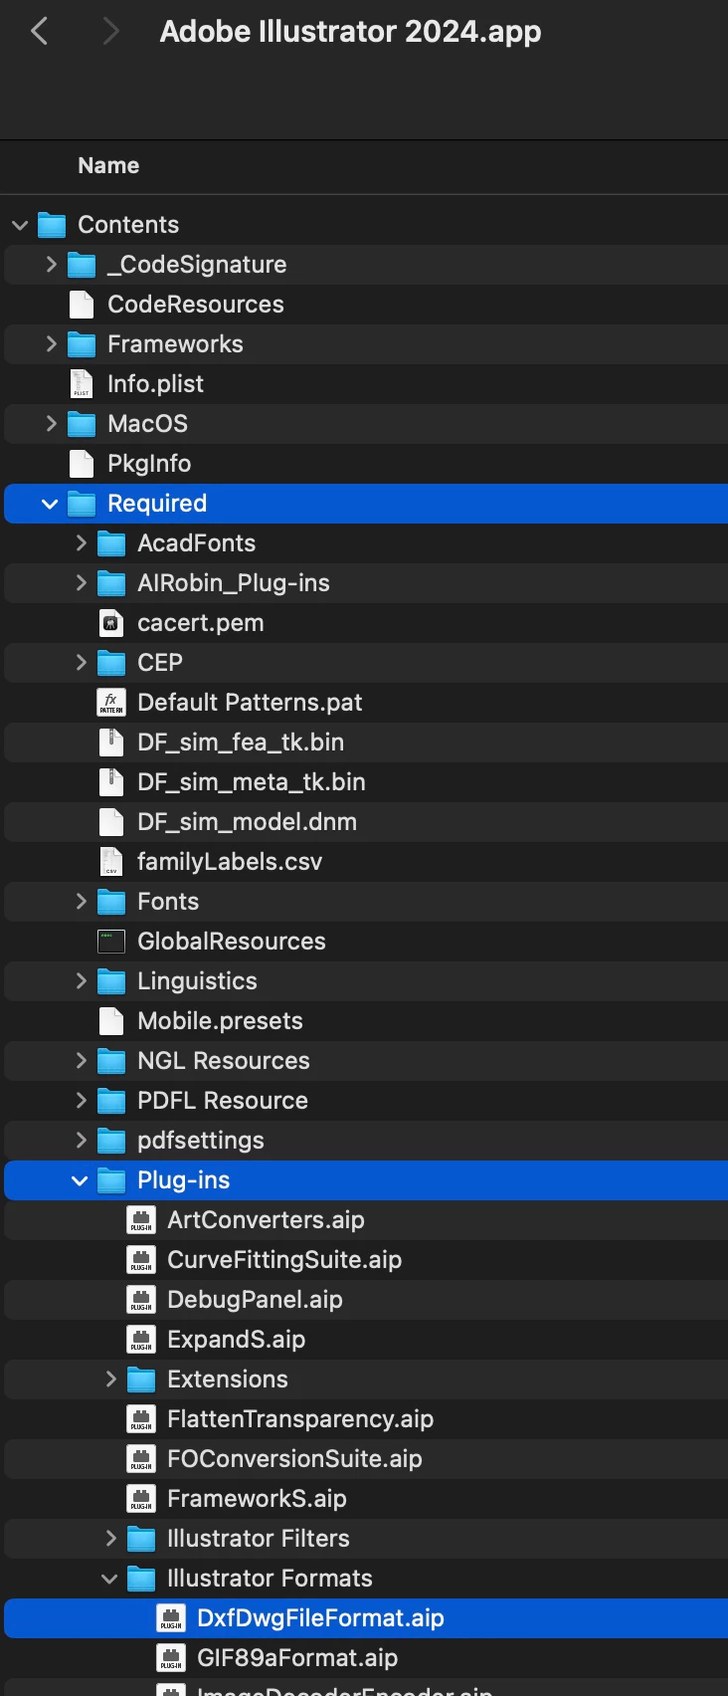The image size is (728, 1696).
Task: Select the Mobile.presets file name
Action: coord(220,1021)
